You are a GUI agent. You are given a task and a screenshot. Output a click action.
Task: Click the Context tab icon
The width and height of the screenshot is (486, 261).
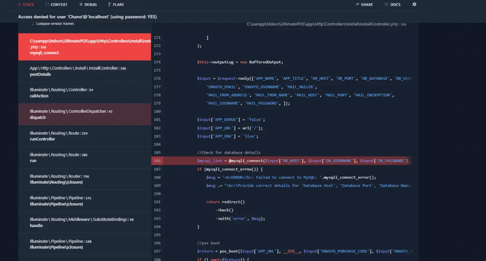click(47, 5)
